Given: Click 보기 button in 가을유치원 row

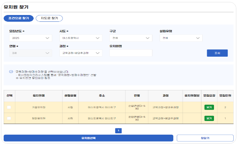Looking at the screenshot, I should (209, 107).
